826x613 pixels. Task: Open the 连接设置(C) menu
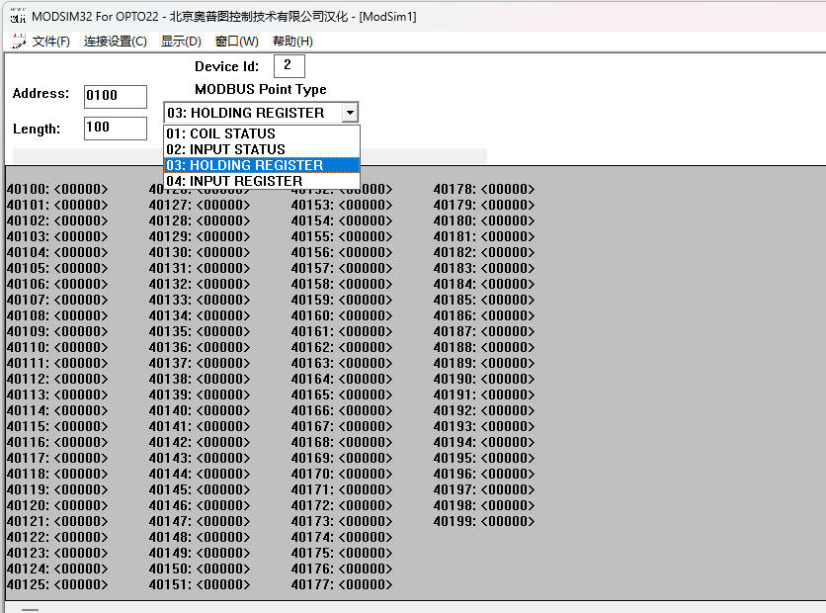[115, 42]
